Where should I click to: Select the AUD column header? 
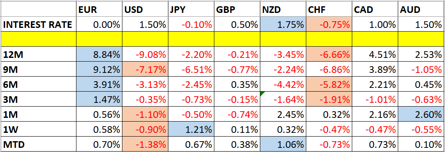[421, 10]
